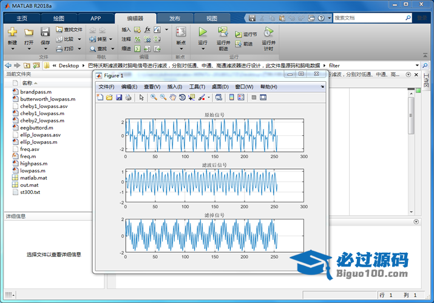Click the Print (打印) ribbon button
Screen dimensions: 434x303
65,48
